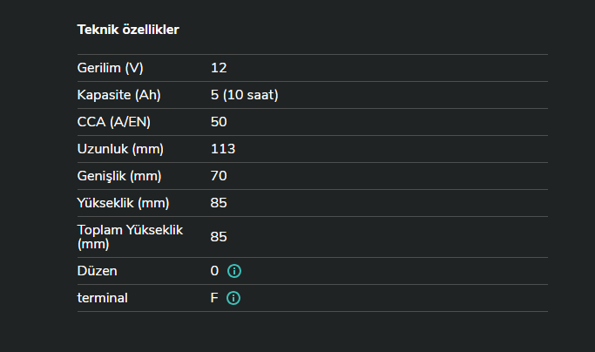The image size is (595, 352).
Task: Click the capacity value 5 (10 saat)
Action: pos(244,95)
